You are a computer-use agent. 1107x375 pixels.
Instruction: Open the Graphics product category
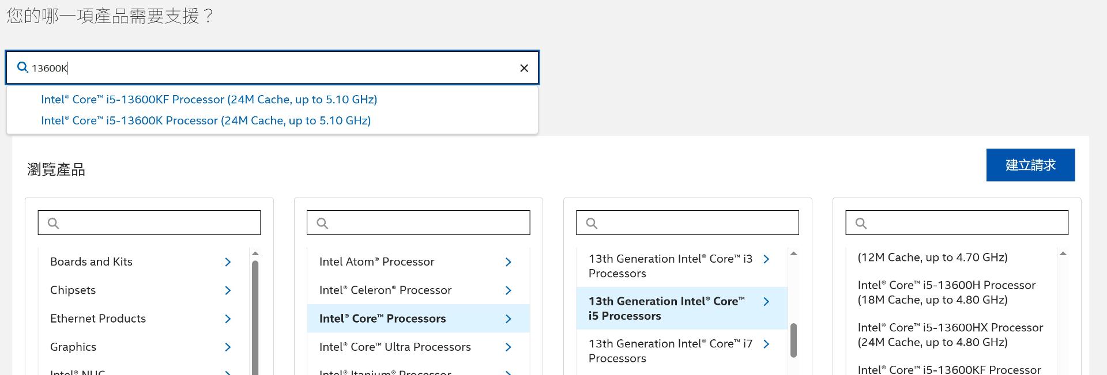pyautogui.click(x=73, y=347)
